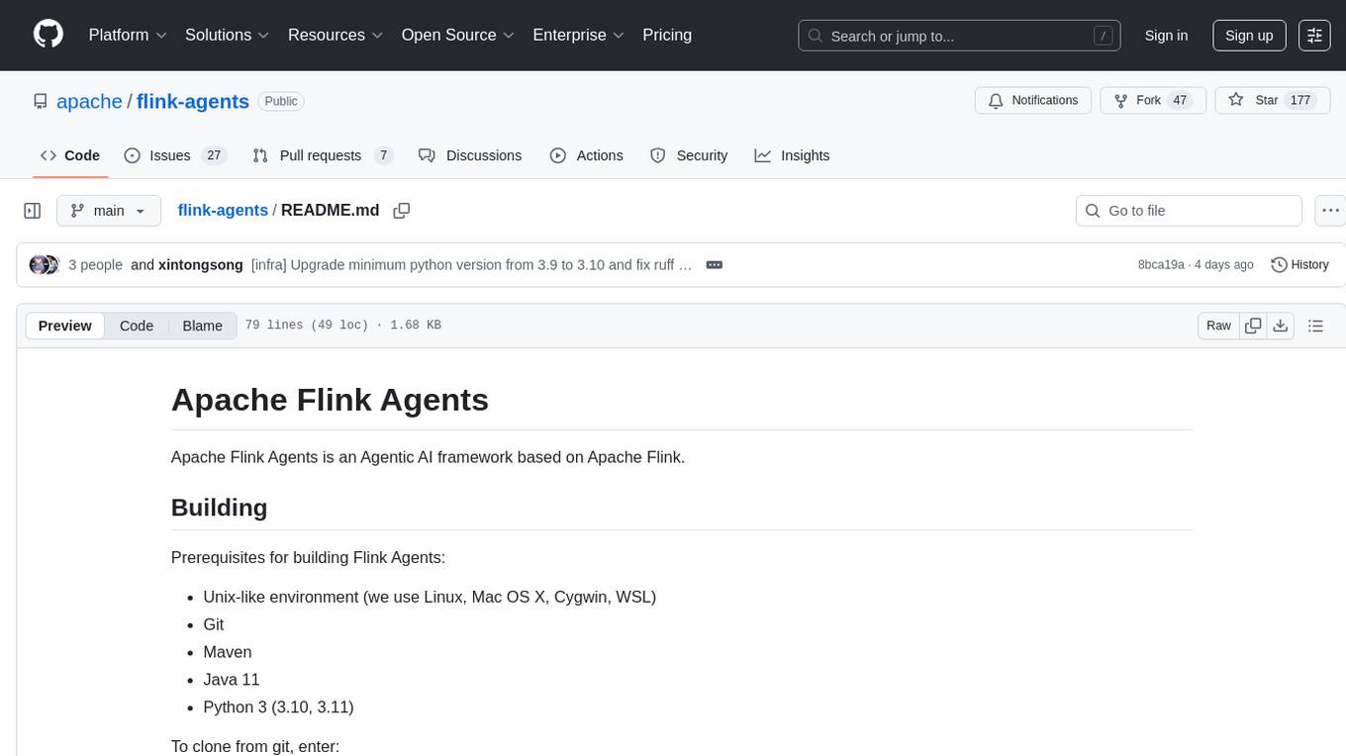1346x756 pixels.
Task: Open the Code tab
Action: (x=70, y=155)
